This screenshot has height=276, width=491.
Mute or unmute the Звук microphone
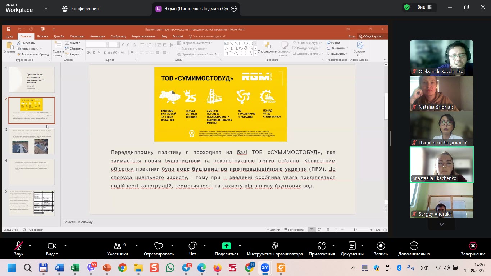point(19,249)
